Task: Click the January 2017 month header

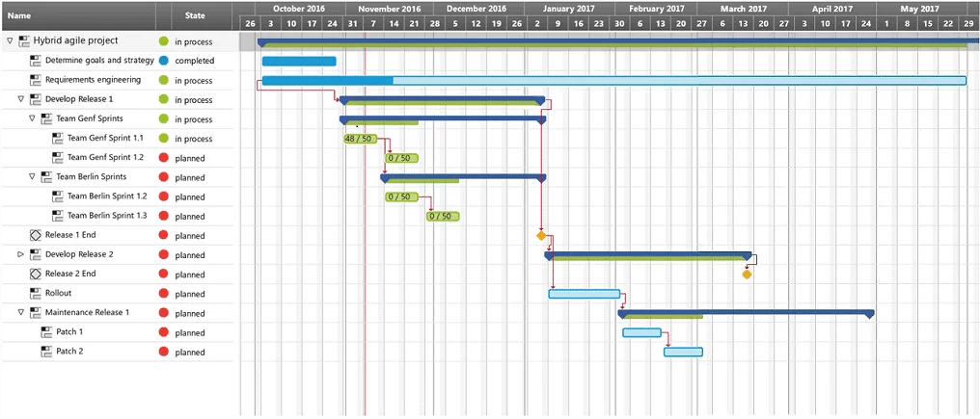Action: pos(569,9)
